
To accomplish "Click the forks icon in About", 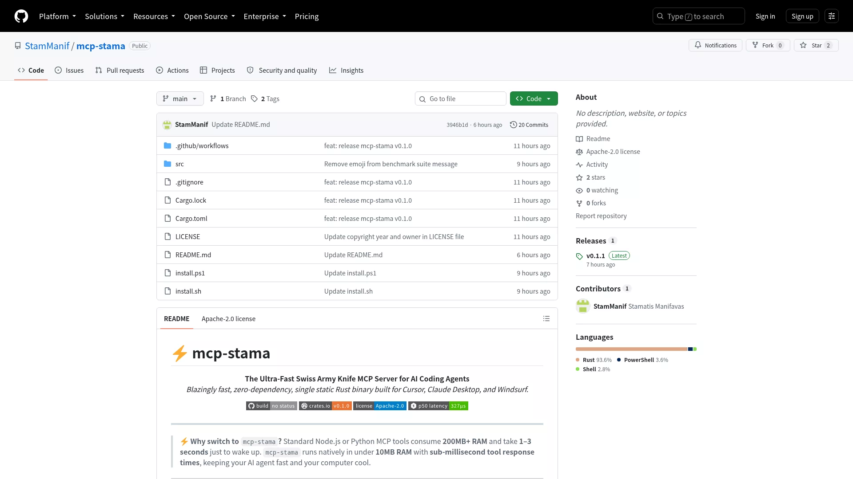I will point(579,203).
